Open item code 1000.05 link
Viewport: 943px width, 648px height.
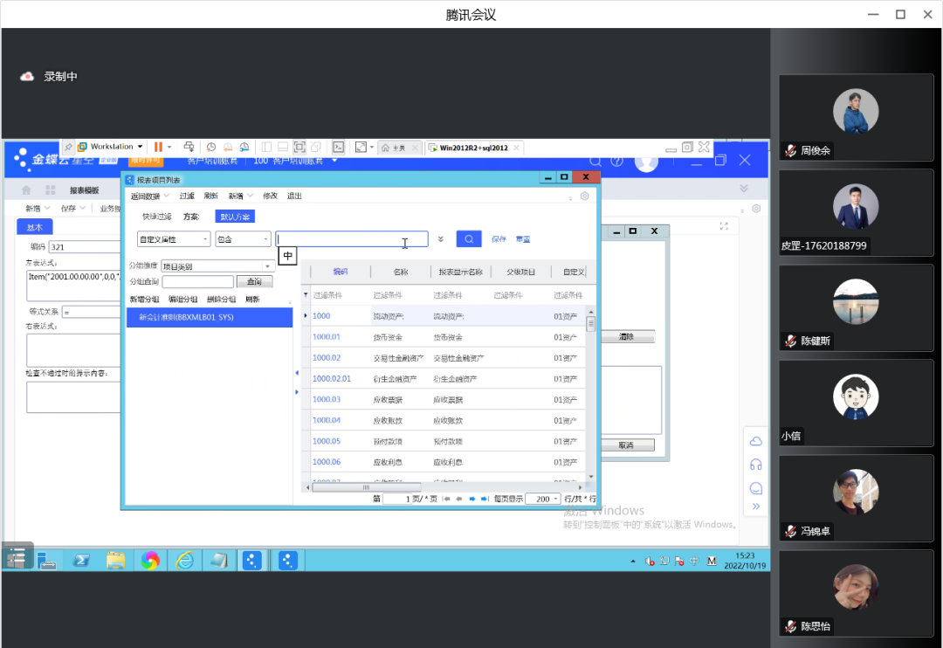[326, 441]
